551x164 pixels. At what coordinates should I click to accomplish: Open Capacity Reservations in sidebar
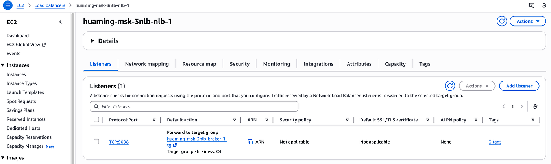29,137
